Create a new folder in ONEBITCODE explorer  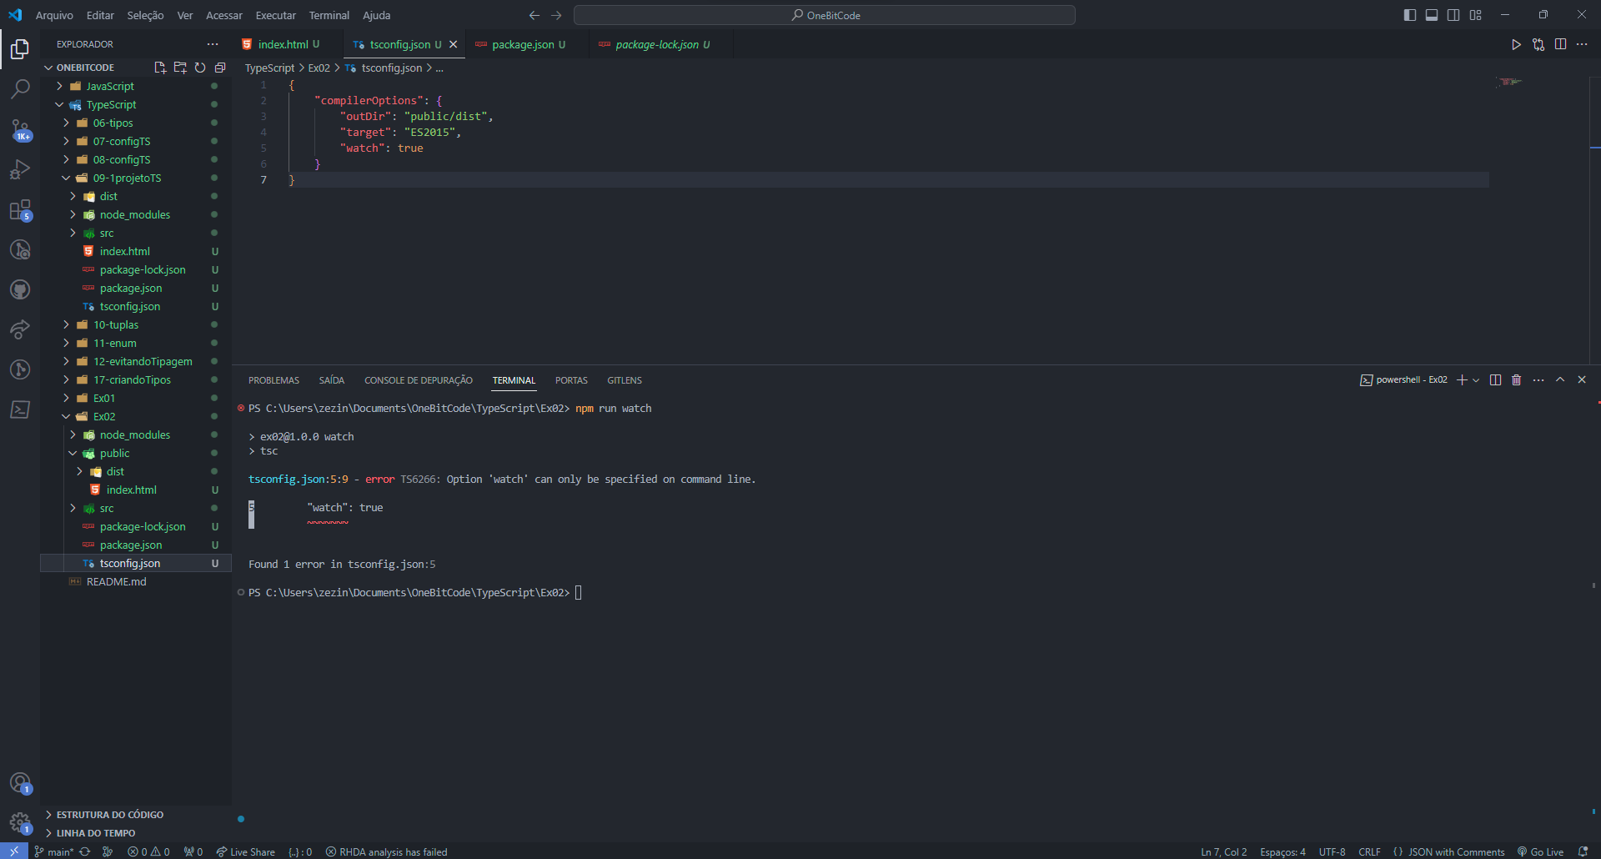pos(180,68)
